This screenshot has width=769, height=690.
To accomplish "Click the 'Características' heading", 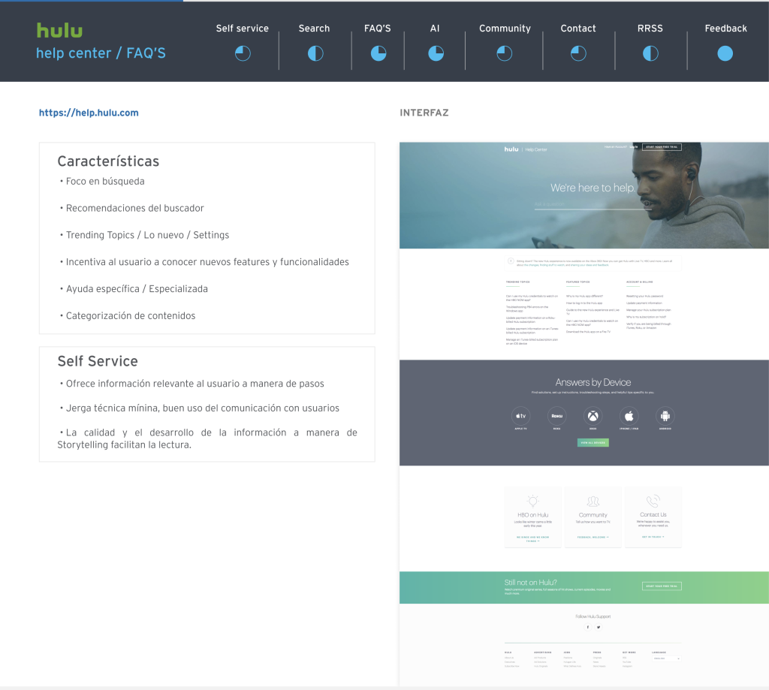I will 108,161.
